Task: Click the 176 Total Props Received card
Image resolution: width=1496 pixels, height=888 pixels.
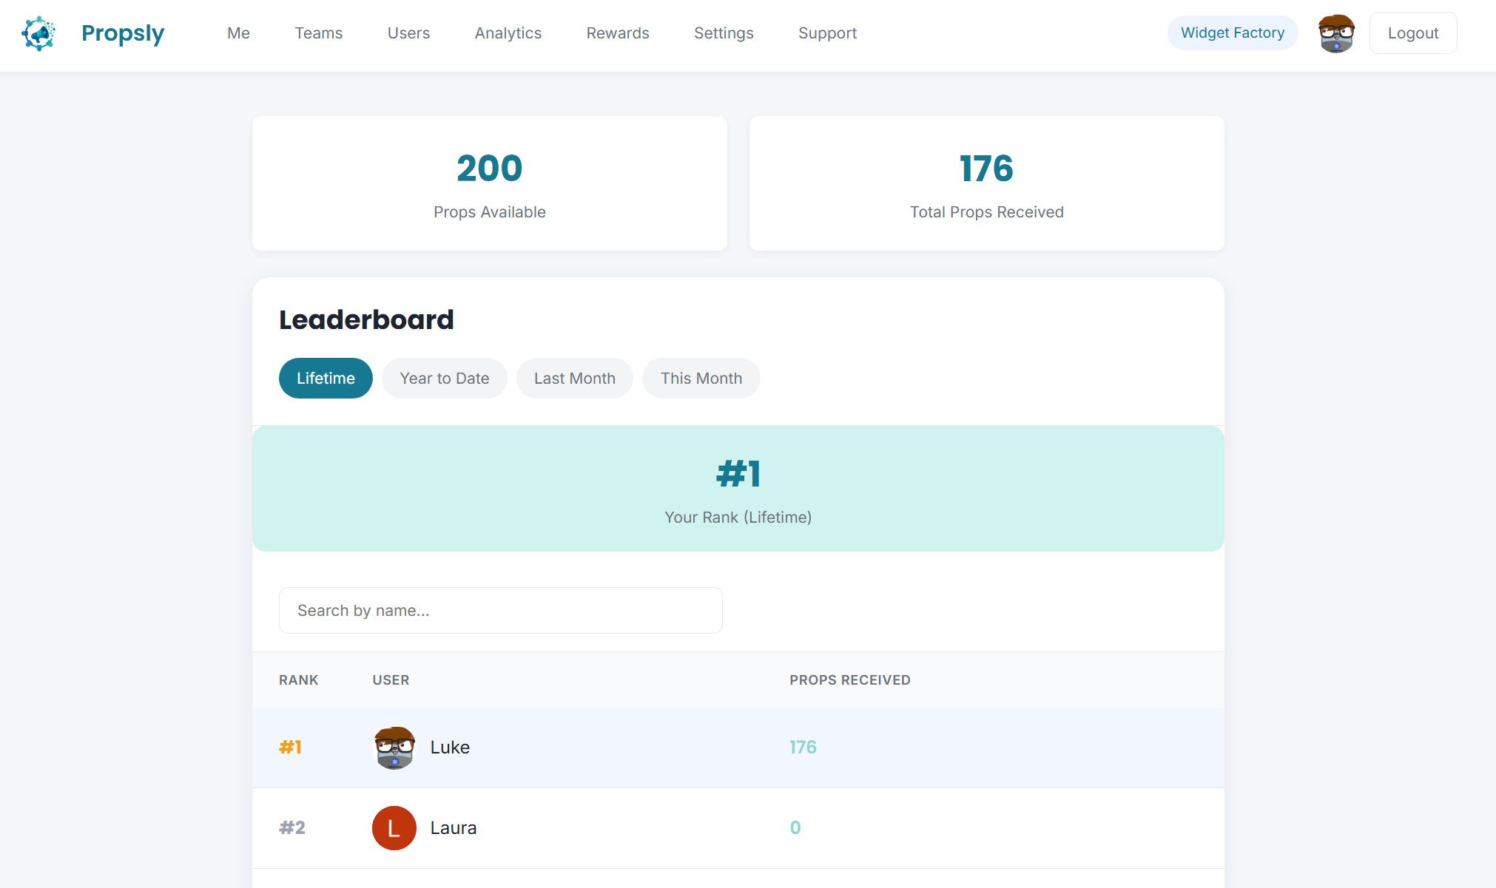Action: [986, 183]
